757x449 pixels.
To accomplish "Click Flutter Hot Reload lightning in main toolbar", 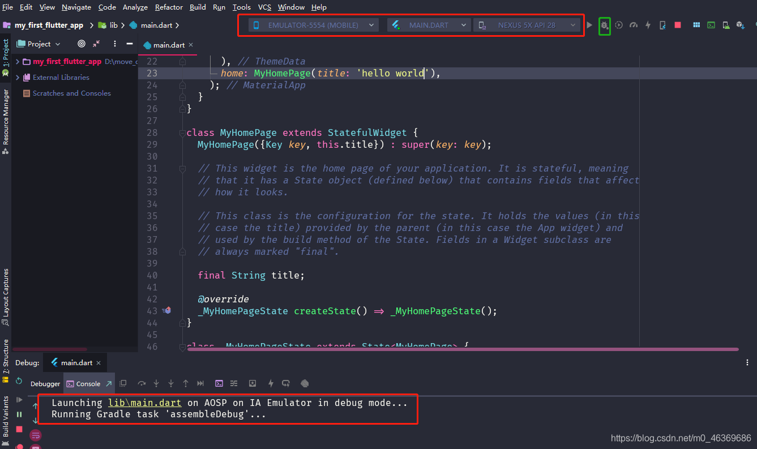I will (x=648, y=25).
